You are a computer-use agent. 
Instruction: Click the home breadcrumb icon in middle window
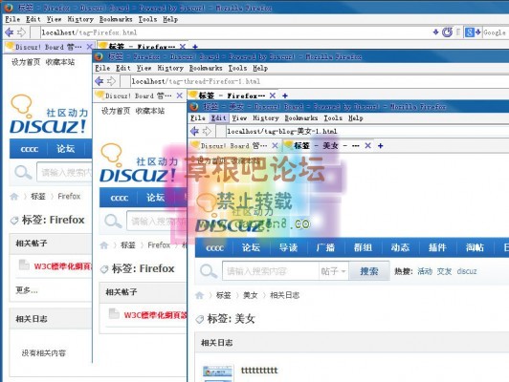104,245
